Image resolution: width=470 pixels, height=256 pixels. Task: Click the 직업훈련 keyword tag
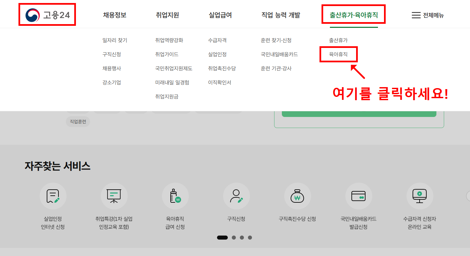click(x=78, y=122)
